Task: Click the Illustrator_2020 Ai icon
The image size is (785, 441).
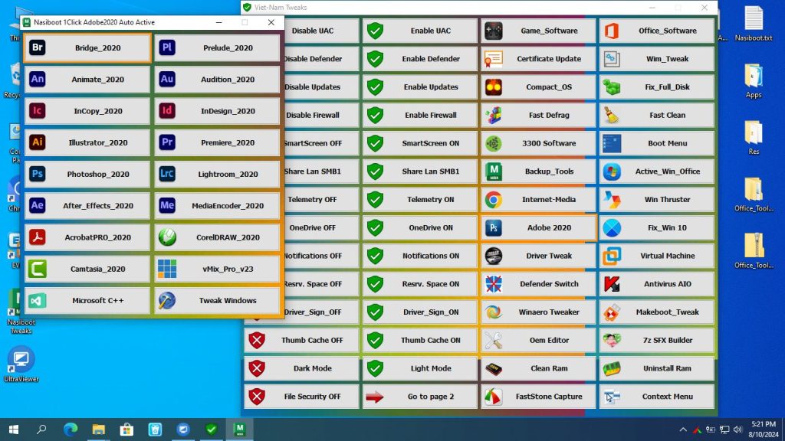Action: (37, 142)
